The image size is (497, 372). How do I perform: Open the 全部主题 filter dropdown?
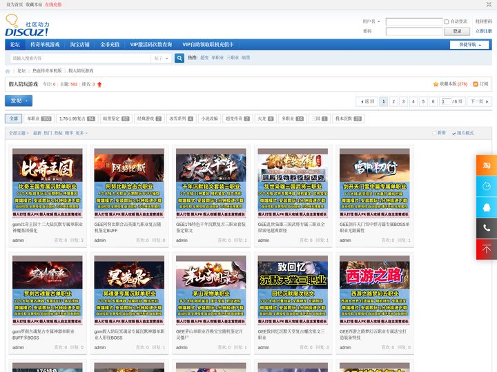[19, 133]
